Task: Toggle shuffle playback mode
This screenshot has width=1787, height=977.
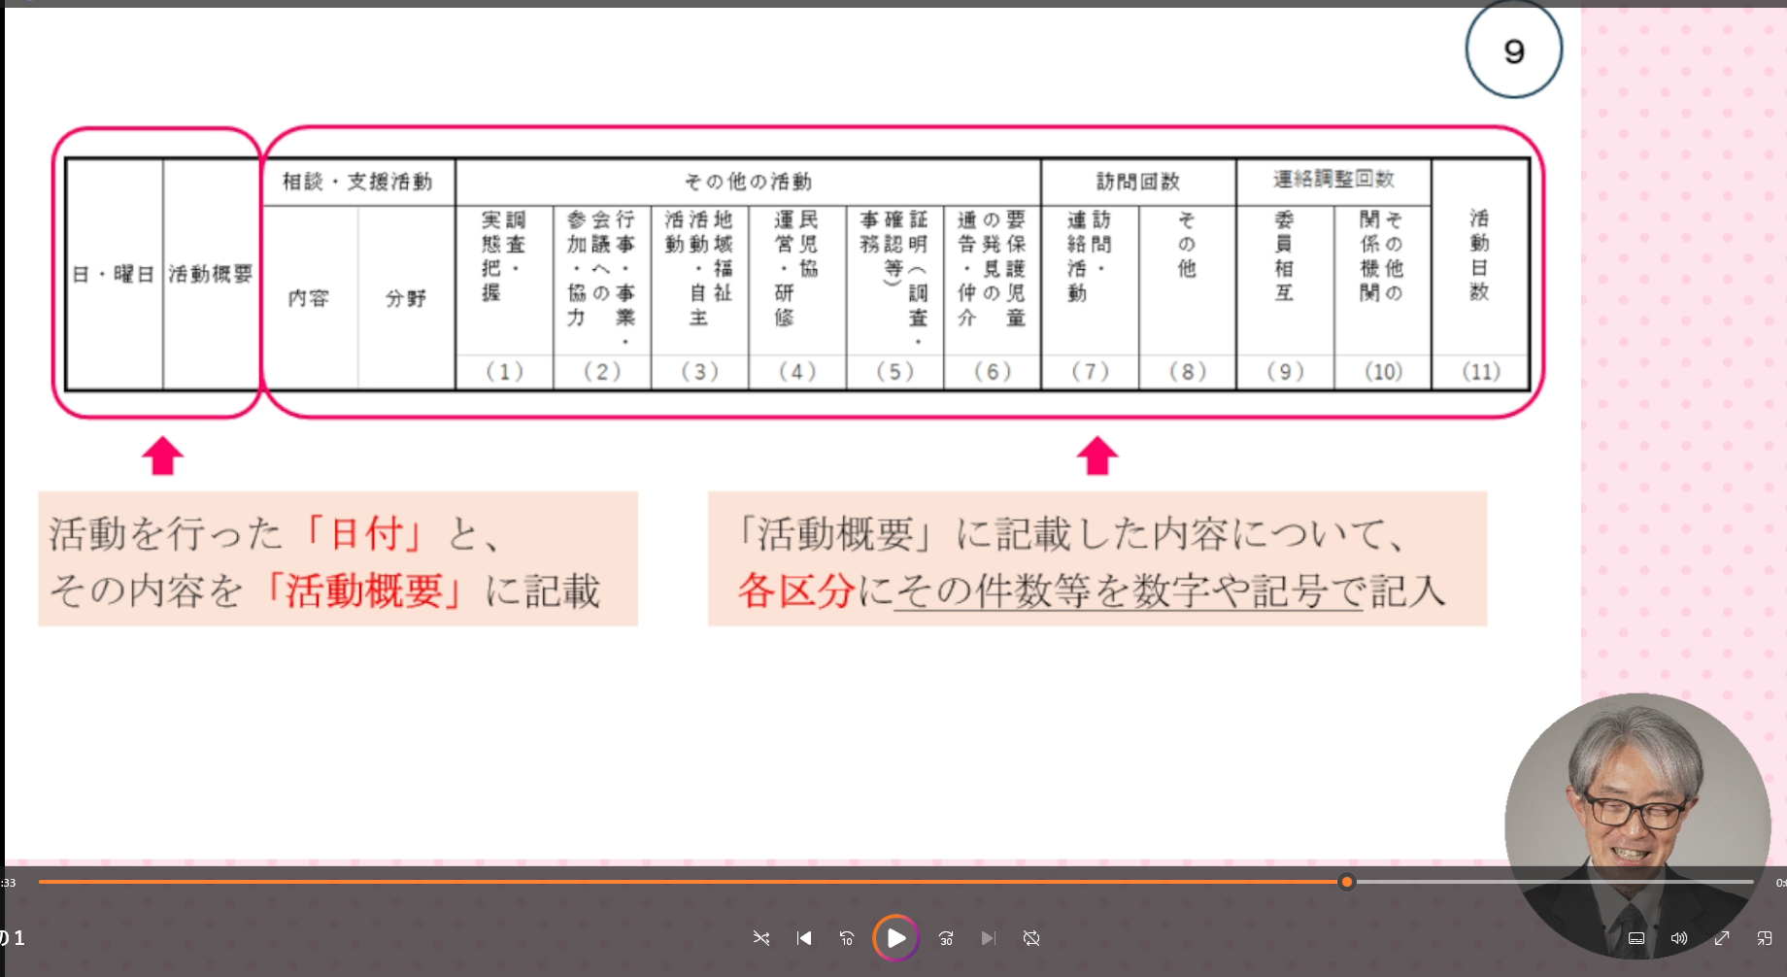Action: click(761, 938)
